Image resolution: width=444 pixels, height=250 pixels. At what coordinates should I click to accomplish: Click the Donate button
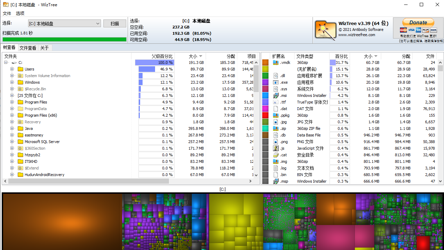tap(418, 22)
